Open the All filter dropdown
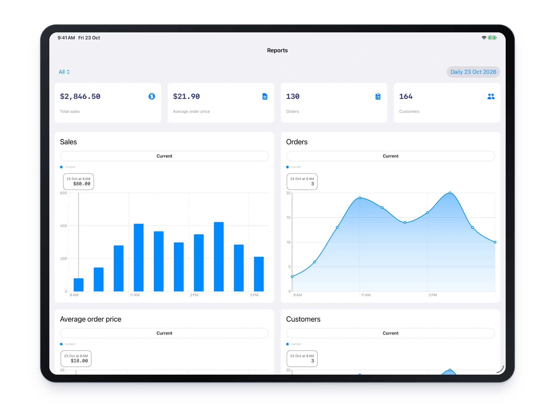The height and width of the screenshot is (407, 555). click(x=64, y=72)
